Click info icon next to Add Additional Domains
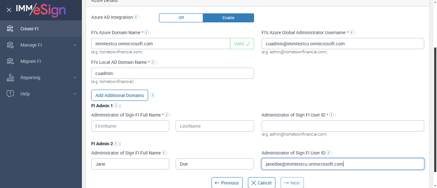Image resolution: width=437 pixels, height=188 pixels. point(153,95)
